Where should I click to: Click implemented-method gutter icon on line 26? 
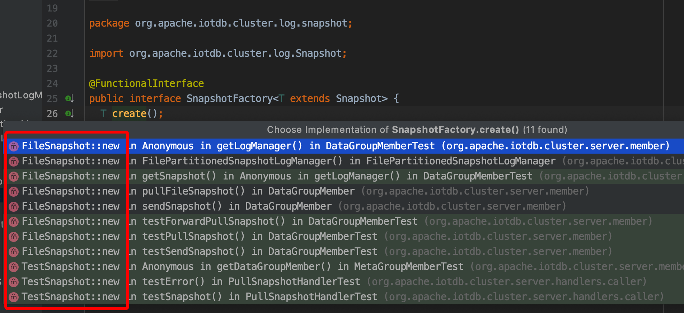pyautogui.click(x=70, y=113)
